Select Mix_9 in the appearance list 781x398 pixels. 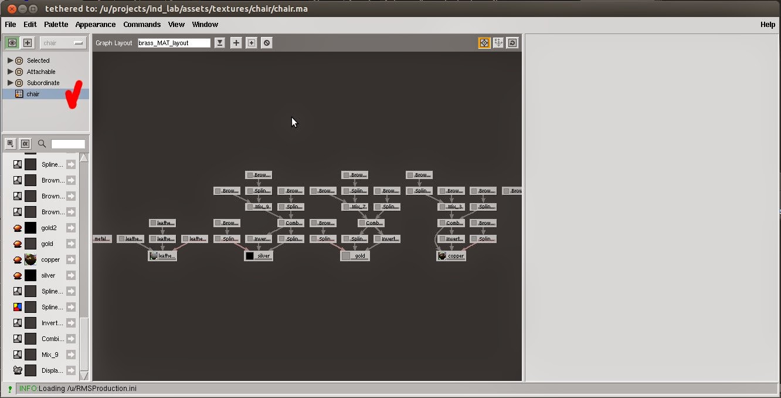[x=50, y=355]
